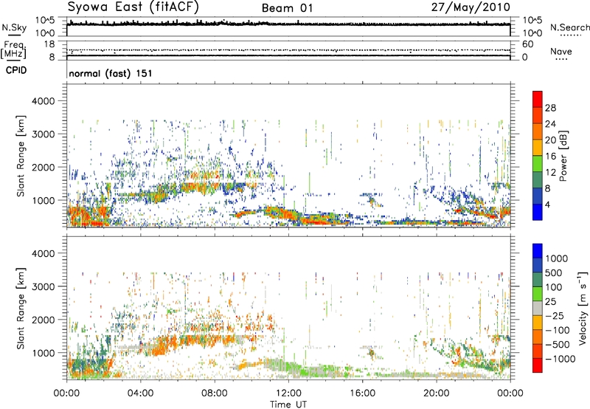Click 'normal (fast) 151' text
This screenshot has height=409, width=590.
tap(111, 73)
